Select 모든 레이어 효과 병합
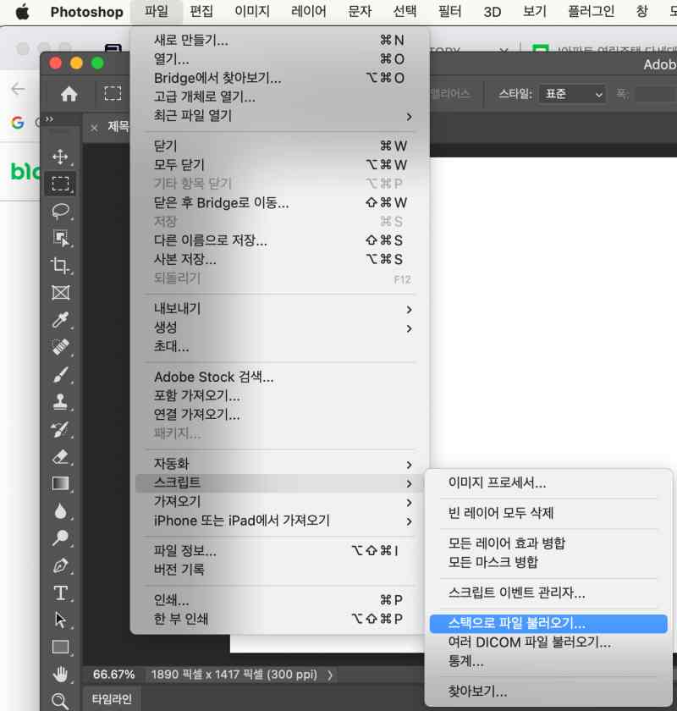The width and height of the screenshot is (677, 711). 548,543
